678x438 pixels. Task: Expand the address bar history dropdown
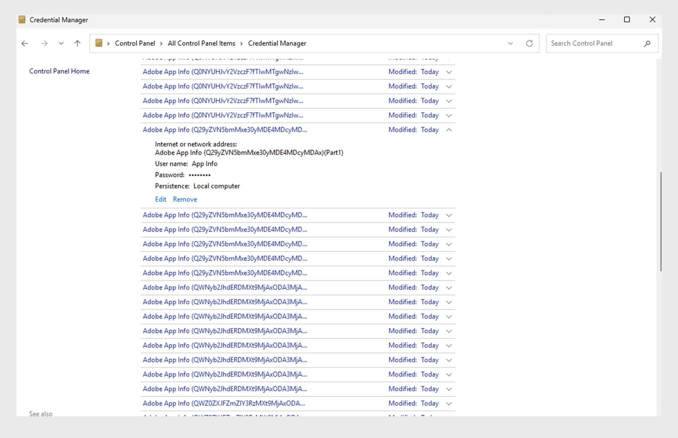click(510, 43)
